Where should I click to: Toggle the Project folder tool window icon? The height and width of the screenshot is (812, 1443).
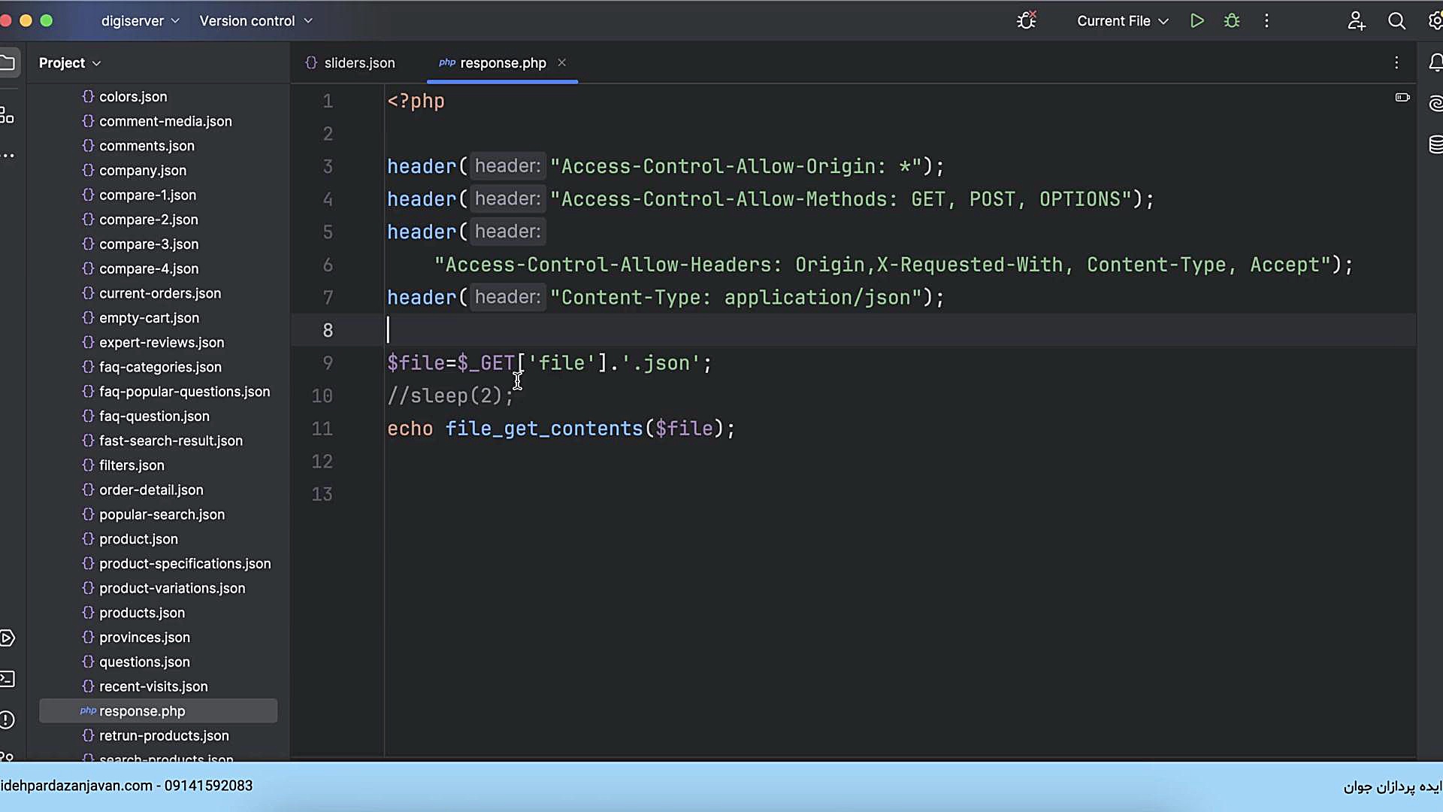[8, 62]
